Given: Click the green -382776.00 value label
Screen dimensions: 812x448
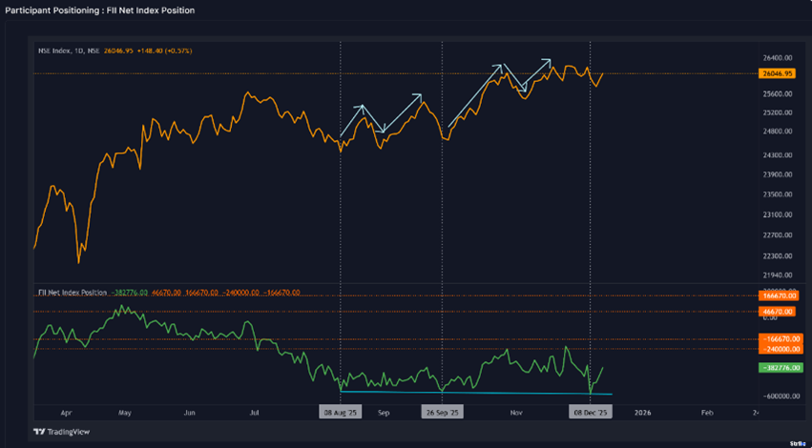Looking at the screenshot, I should coord(779,367).
